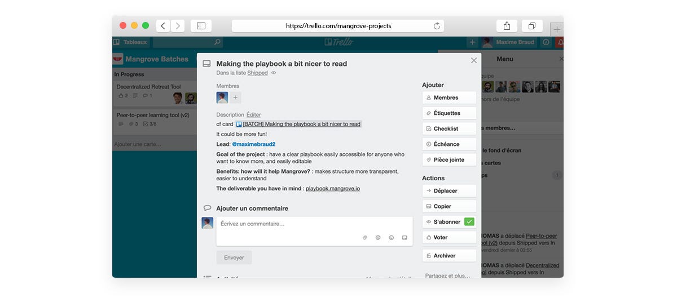Mention a member with @ icon
677x302 pixels.
[378, 238]
